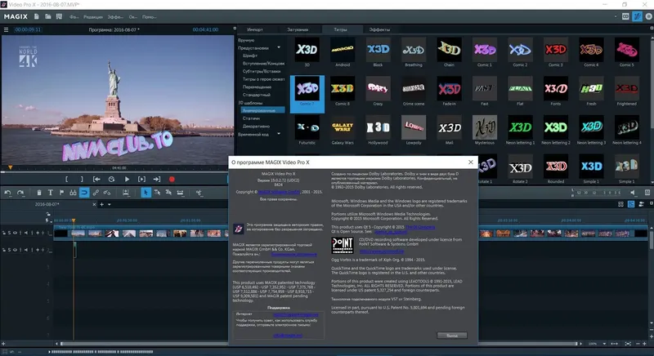
Task: Choose the Crime scene title template
Action: click(414, 91)
